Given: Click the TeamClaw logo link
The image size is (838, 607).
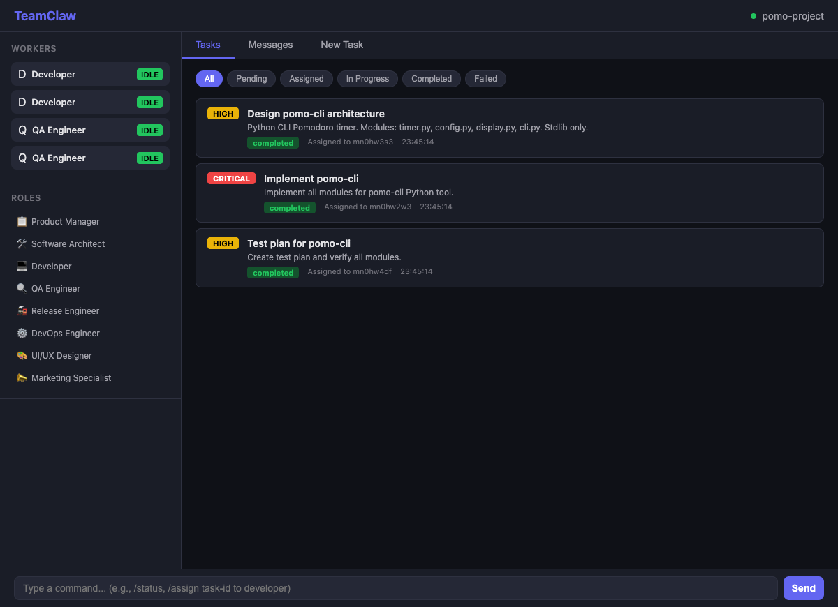Looking at the screenshot, I should 45,15.
